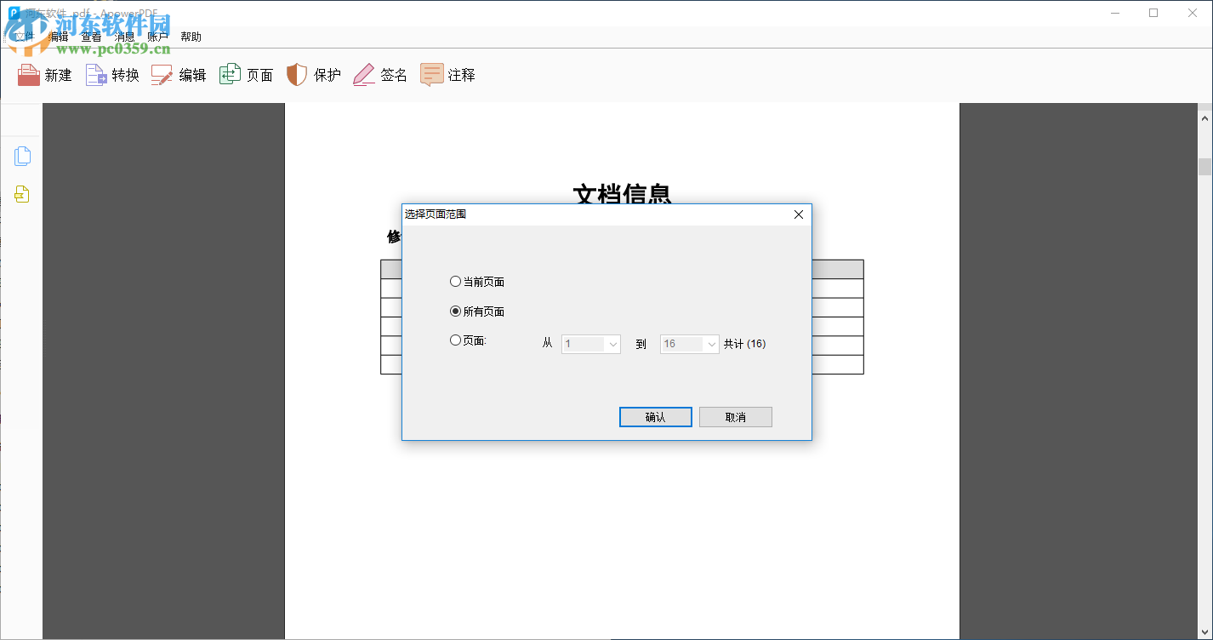
Task: Click the 保护 (Protect) shield icon
Action: 313,75
